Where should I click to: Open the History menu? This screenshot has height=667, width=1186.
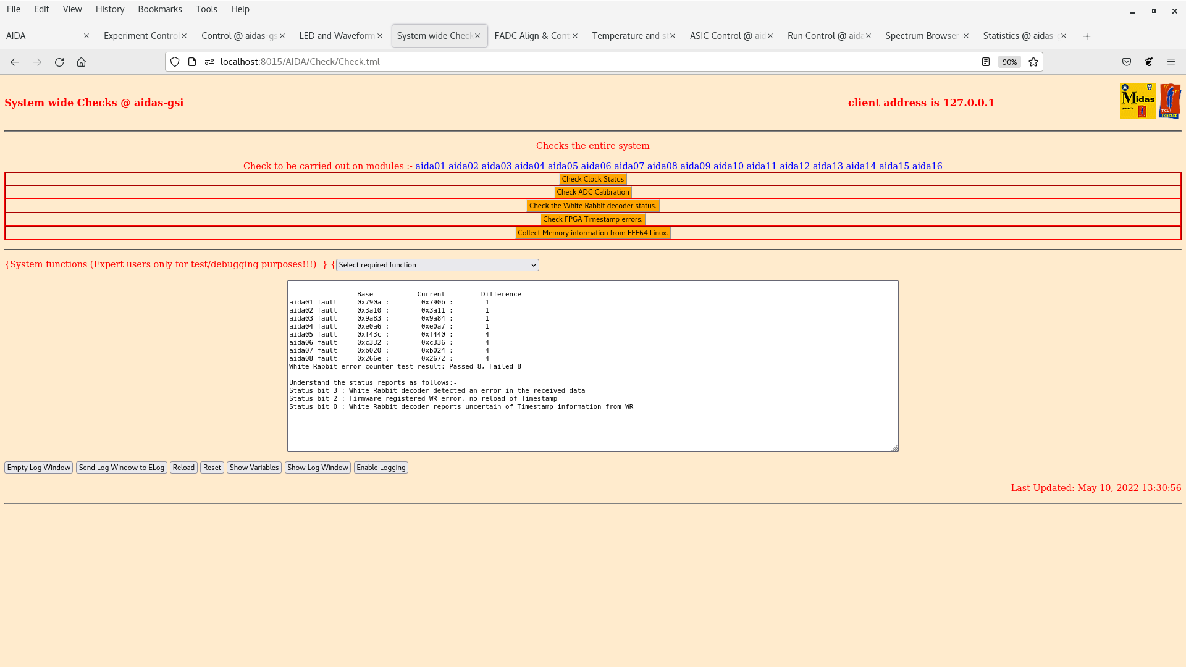[x=110, y=9]
